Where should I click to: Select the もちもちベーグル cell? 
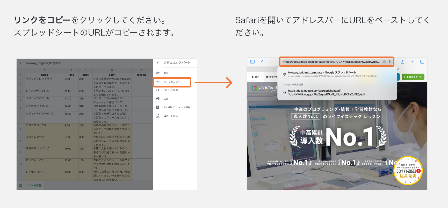45,129
